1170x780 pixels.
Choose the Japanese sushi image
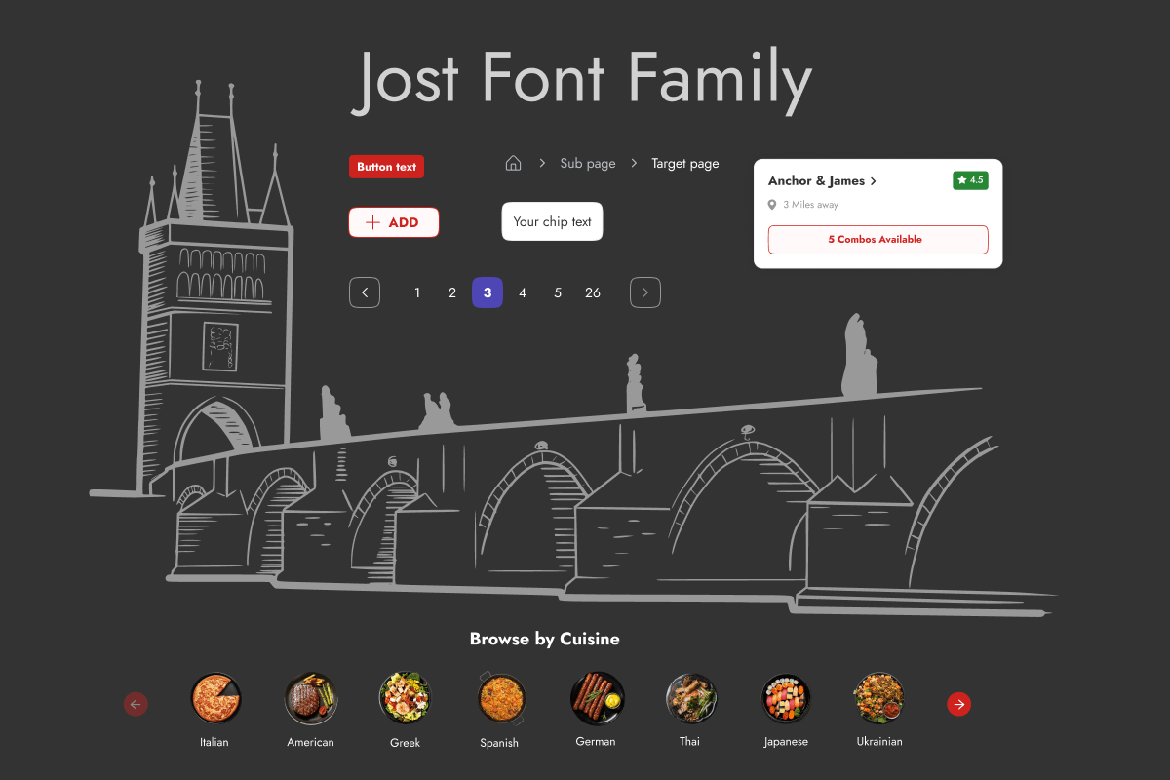tap(786, 698)
